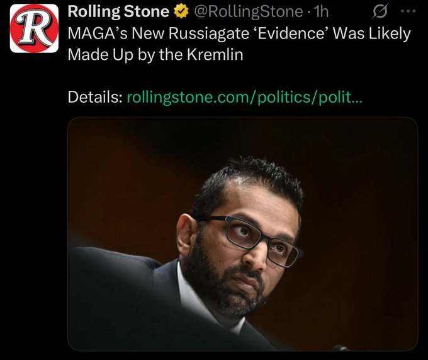Screen dimensions: 428x360
Task: Follow the rollingstone.com/politics article link
Action: (x=244, y=98)
